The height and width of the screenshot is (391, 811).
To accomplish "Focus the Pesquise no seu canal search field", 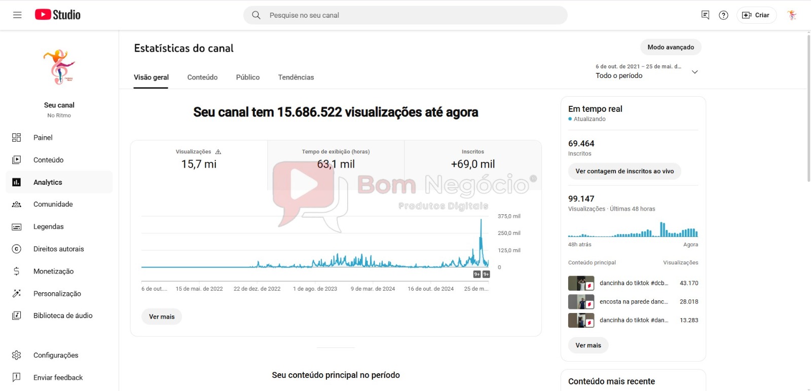I will (405, 15).
